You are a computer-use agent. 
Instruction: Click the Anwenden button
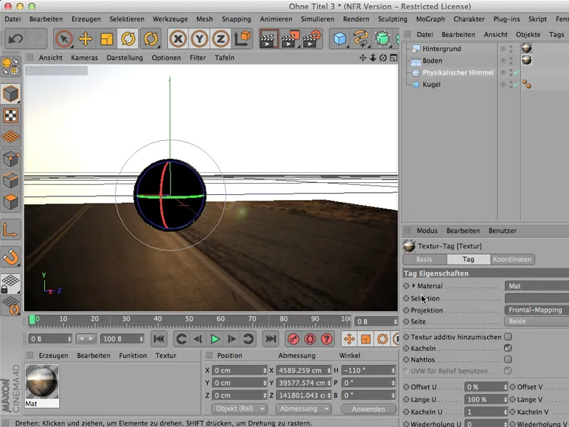point(368,408)
